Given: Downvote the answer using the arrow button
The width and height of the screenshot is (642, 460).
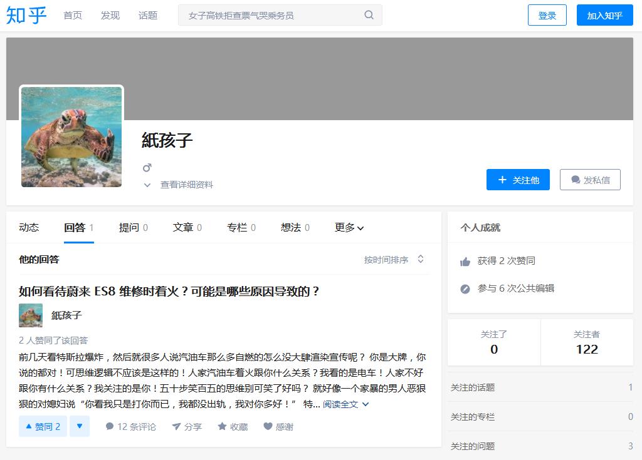Looking at the screenshot, I should [80, 426].
